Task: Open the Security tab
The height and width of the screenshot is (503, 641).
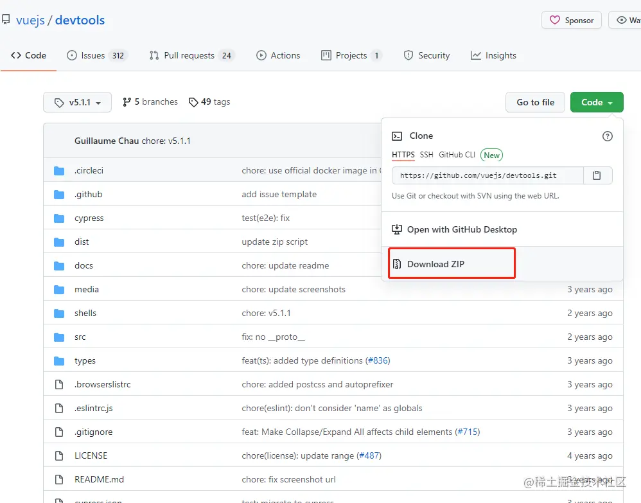Action: click(426, 55)
